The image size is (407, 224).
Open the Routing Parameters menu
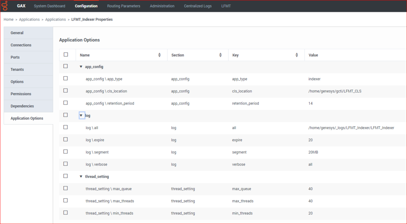(x=123, y=6)
